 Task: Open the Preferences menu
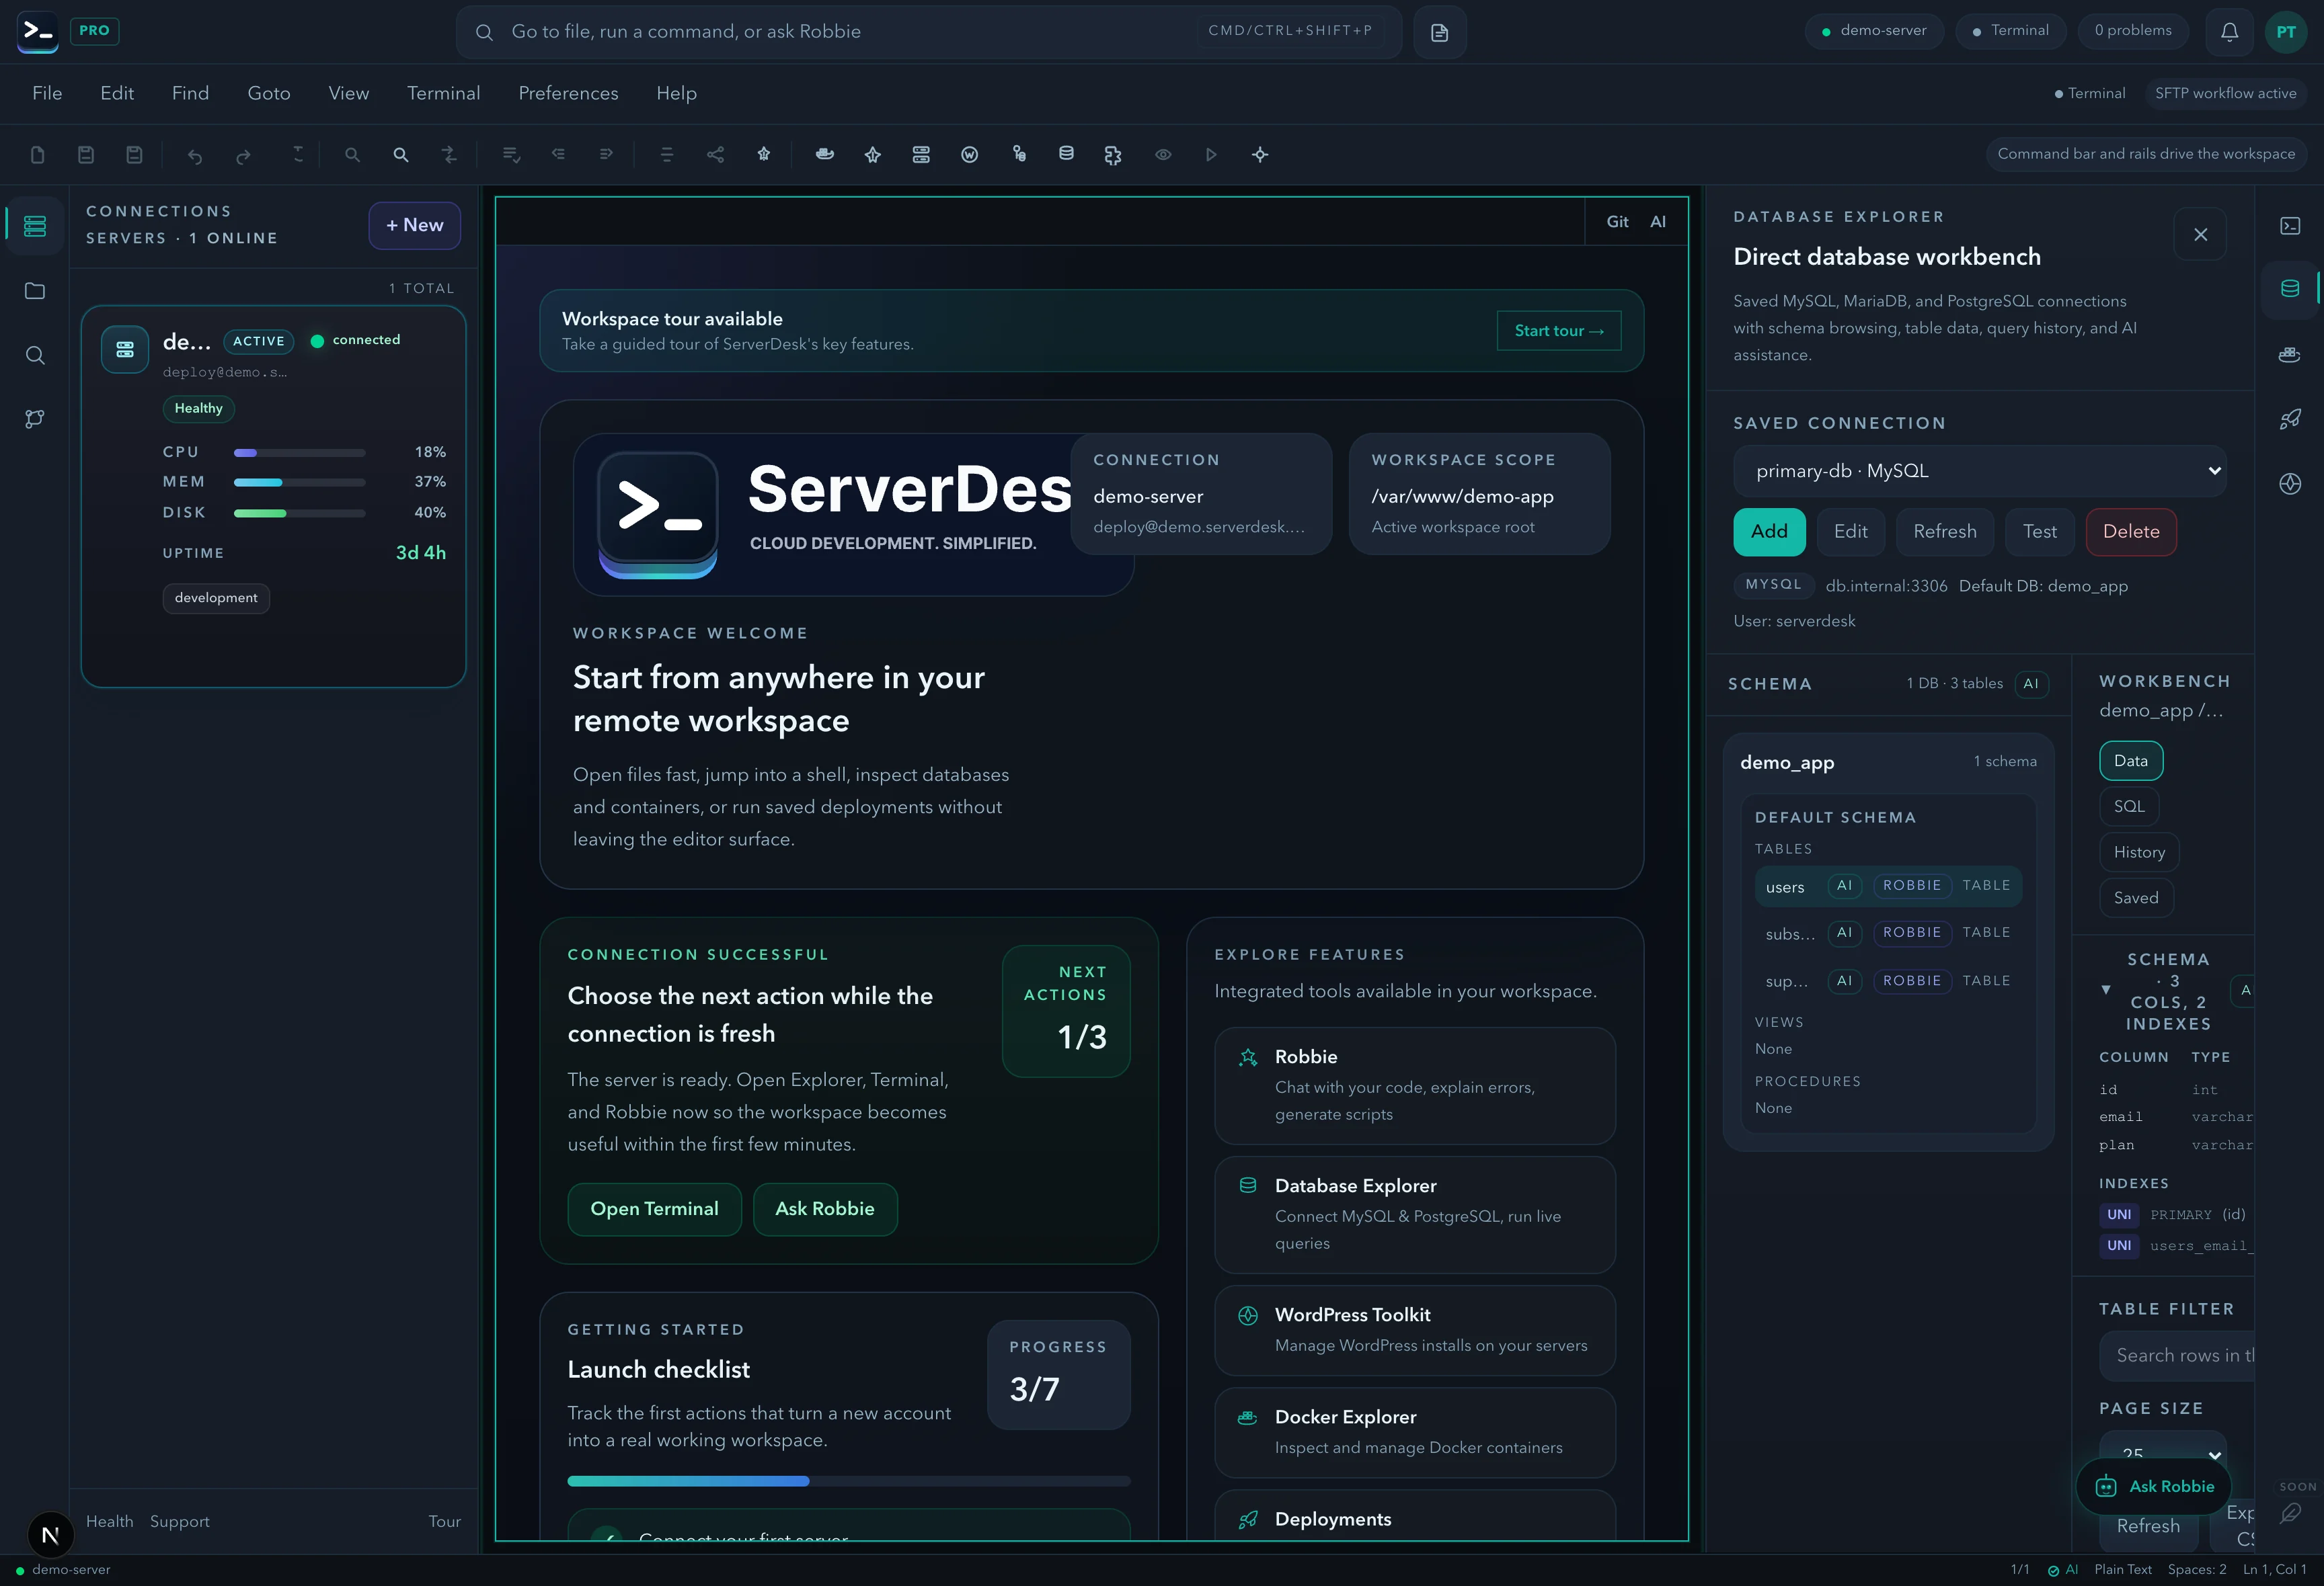coord(568,94)
